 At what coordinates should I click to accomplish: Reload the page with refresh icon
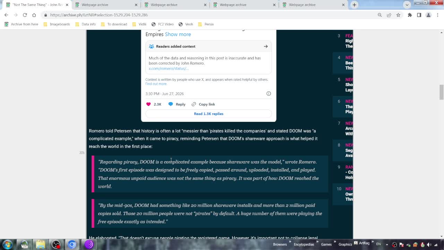click(25, 15)
